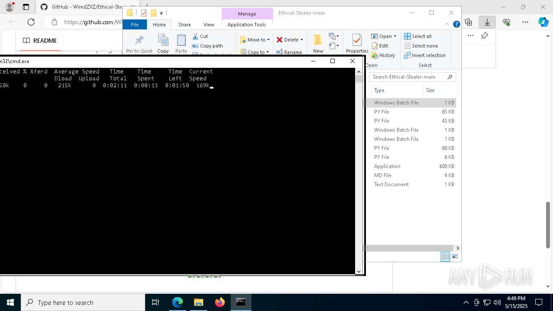Click the cmd window scroll up arrow
Viewport: 553px width, 311px height.
pyautogui.click(x=359, y=72)
